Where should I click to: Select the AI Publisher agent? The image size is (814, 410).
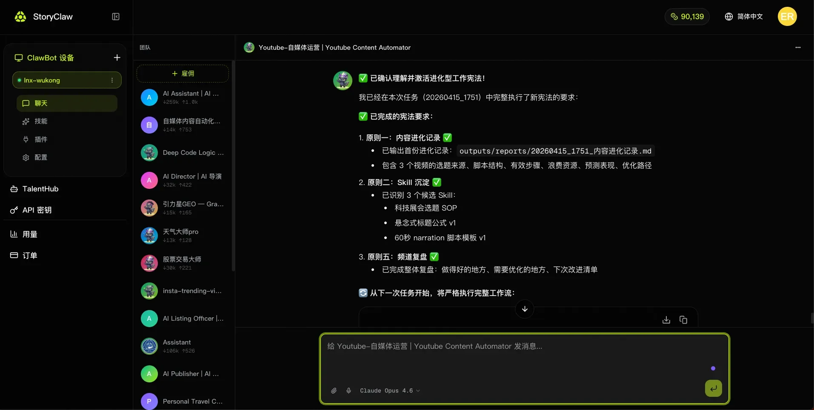click(183, 374)
